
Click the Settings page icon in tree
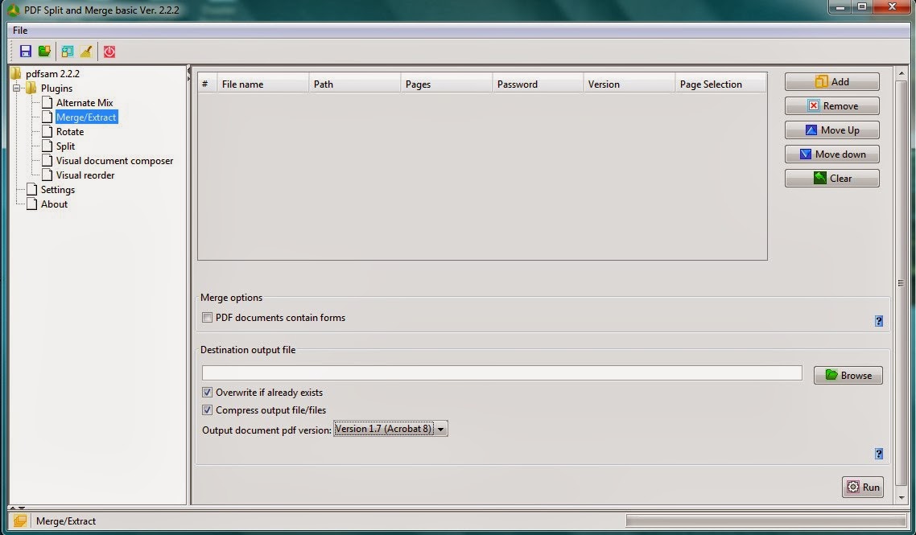point(32,190)
